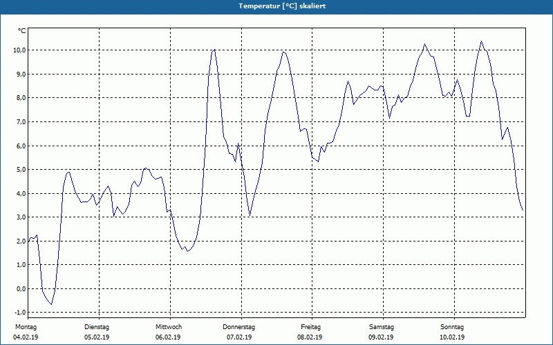Click the 8,0 y-axis label
Viewport: 553px width, 345px height.
21,98
